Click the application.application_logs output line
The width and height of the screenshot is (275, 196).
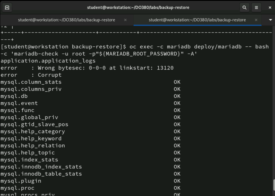(49, 60)
